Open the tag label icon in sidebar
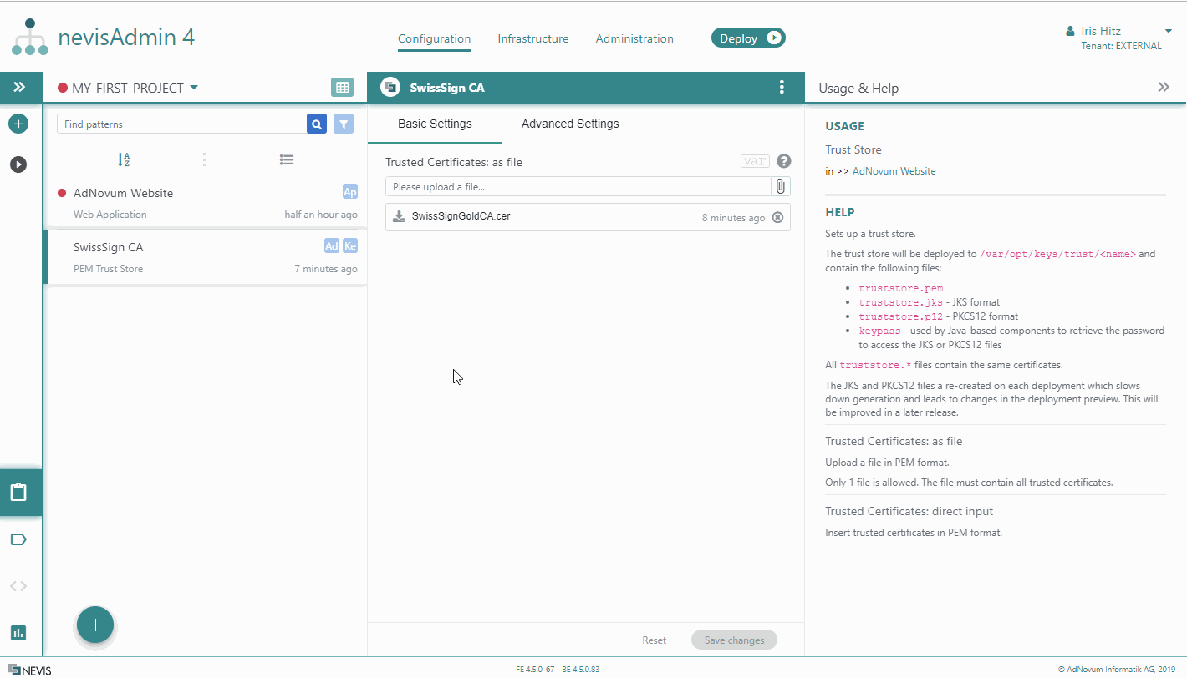 [x=18, y=539]
